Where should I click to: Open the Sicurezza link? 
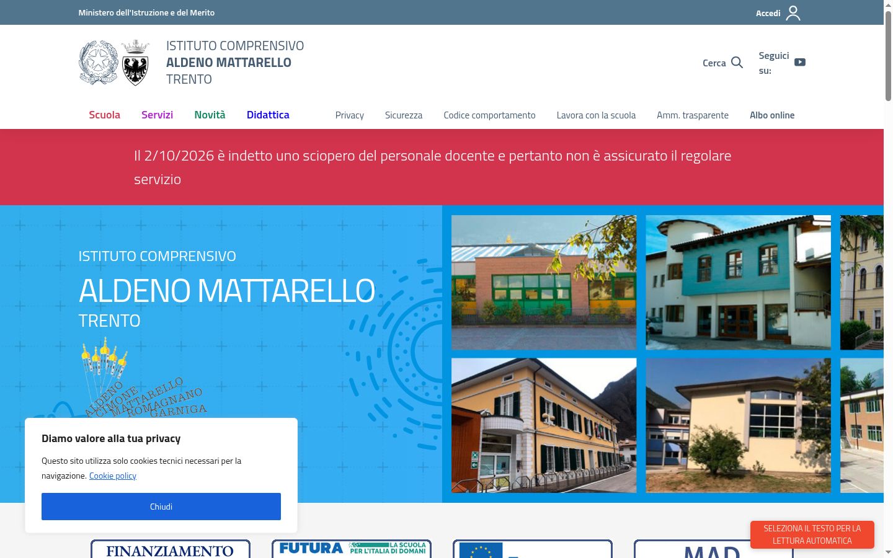(x=404, y=115)
